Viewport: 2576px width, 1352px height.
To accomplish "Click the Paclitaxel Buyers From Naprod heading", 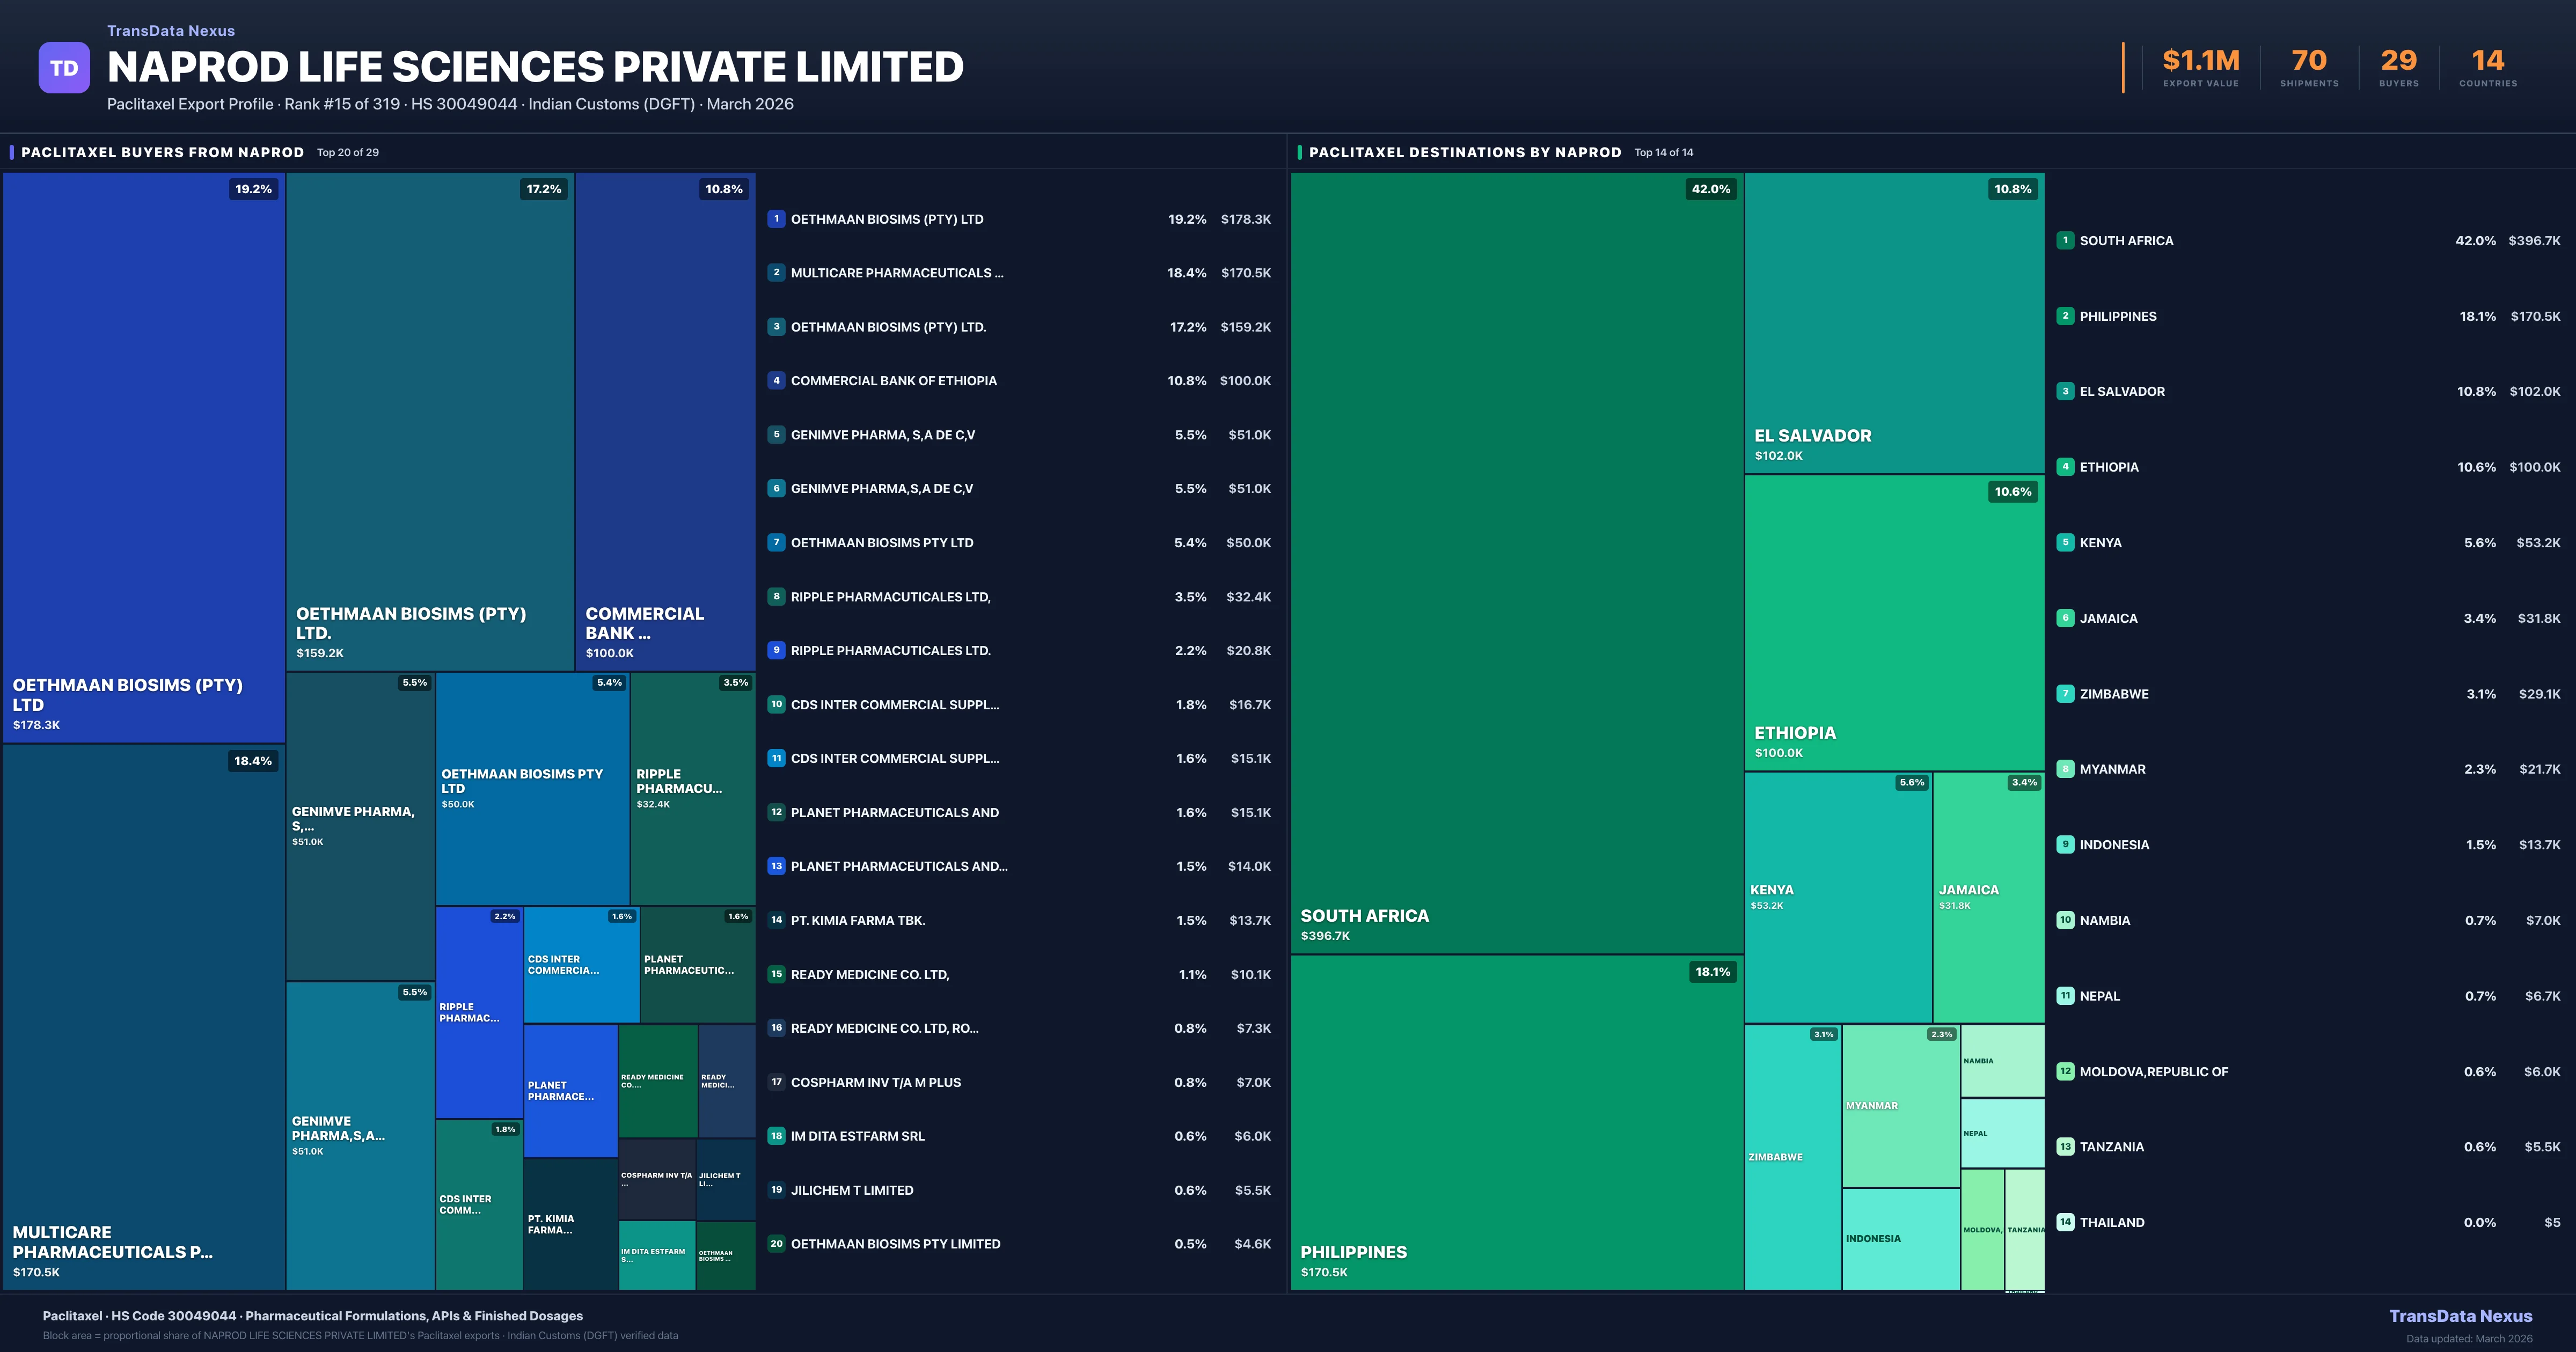I will pyautogui.click(x=162, y=152).
